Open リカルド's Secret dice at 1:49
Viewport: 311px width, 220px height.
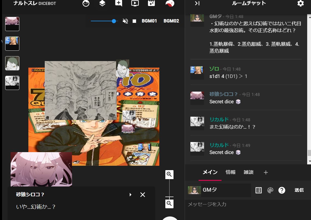[x=225, y=152]
